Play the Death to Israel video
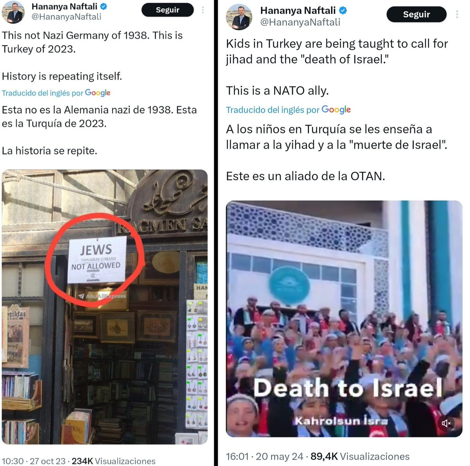The height and width of the screenshot is (466, 470). coord(344,319)
